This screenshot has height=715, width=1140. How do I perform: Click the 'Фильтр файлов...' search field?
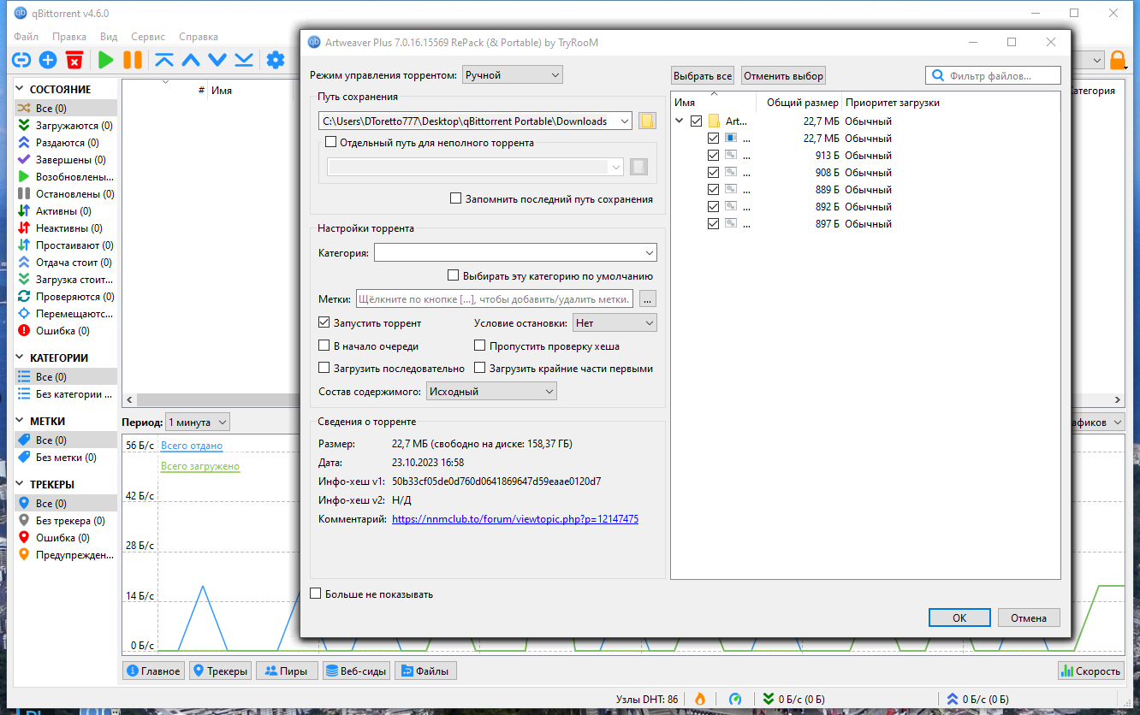point(993,75)
